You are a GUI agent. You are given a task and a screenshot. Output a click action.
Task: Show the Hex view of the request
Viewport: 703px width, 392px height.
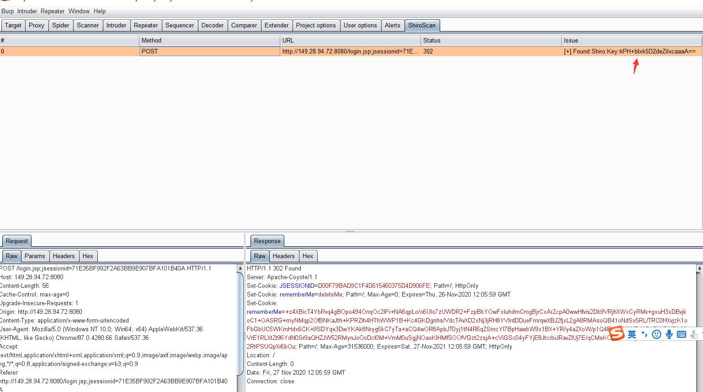point(88,256)
